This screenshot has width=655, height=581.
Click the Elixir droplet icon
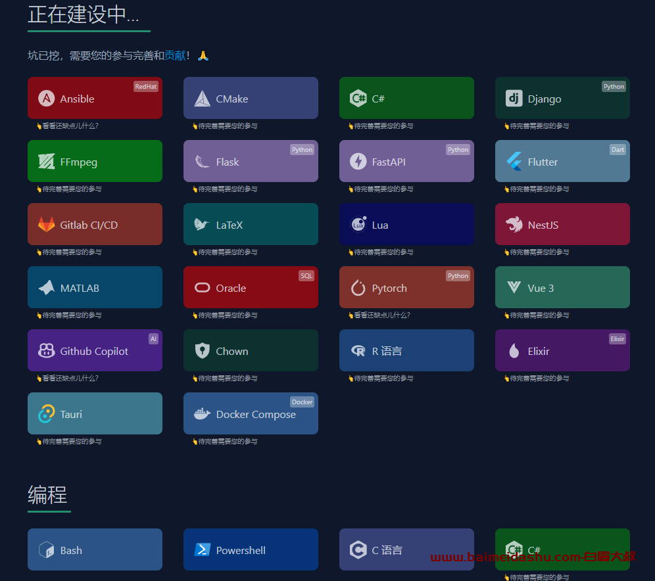pyautogui.click(x=514, y=350)
